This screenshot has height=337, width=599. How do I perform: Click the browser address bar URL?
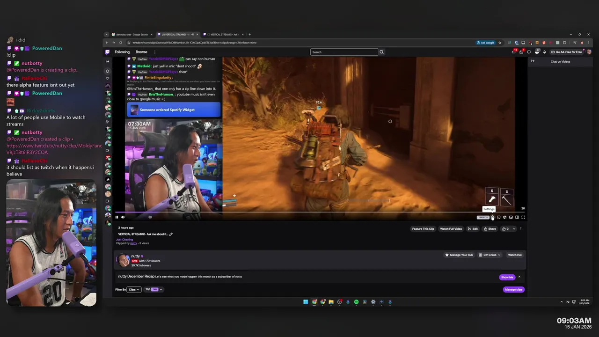[x=195, y=43]
